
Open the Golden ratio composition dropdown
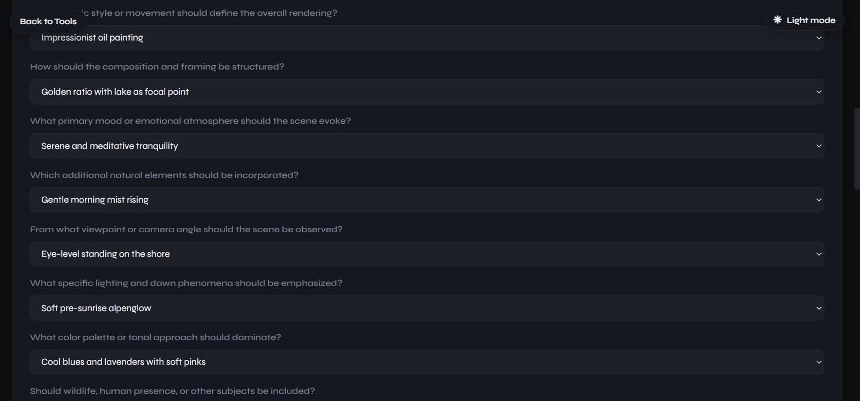pyautogui.click(x=427, y=91)
